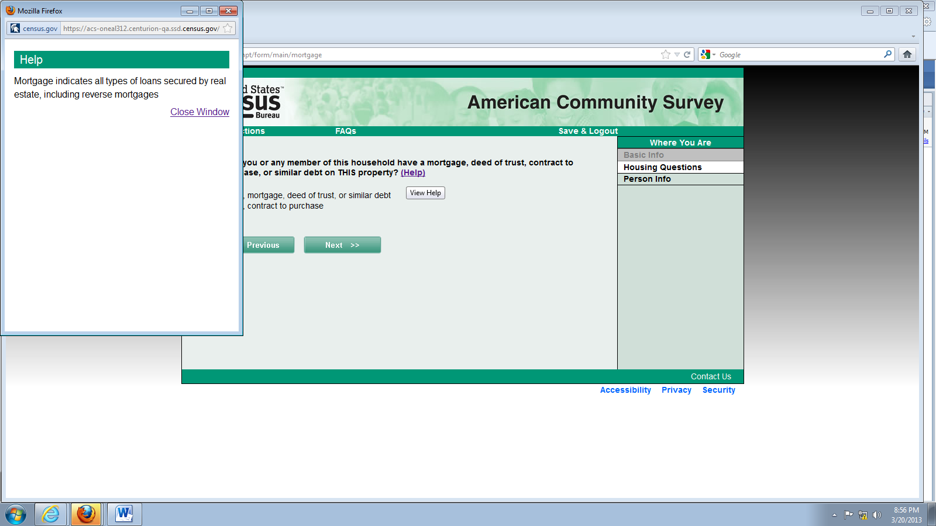
Task: Switch to Firefox on the taskbar
Action: pos(86,514)
